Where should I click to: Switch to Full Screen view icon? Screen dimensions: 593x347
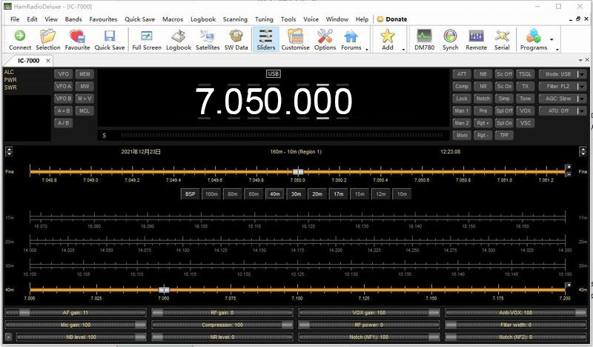click(147, 39)
